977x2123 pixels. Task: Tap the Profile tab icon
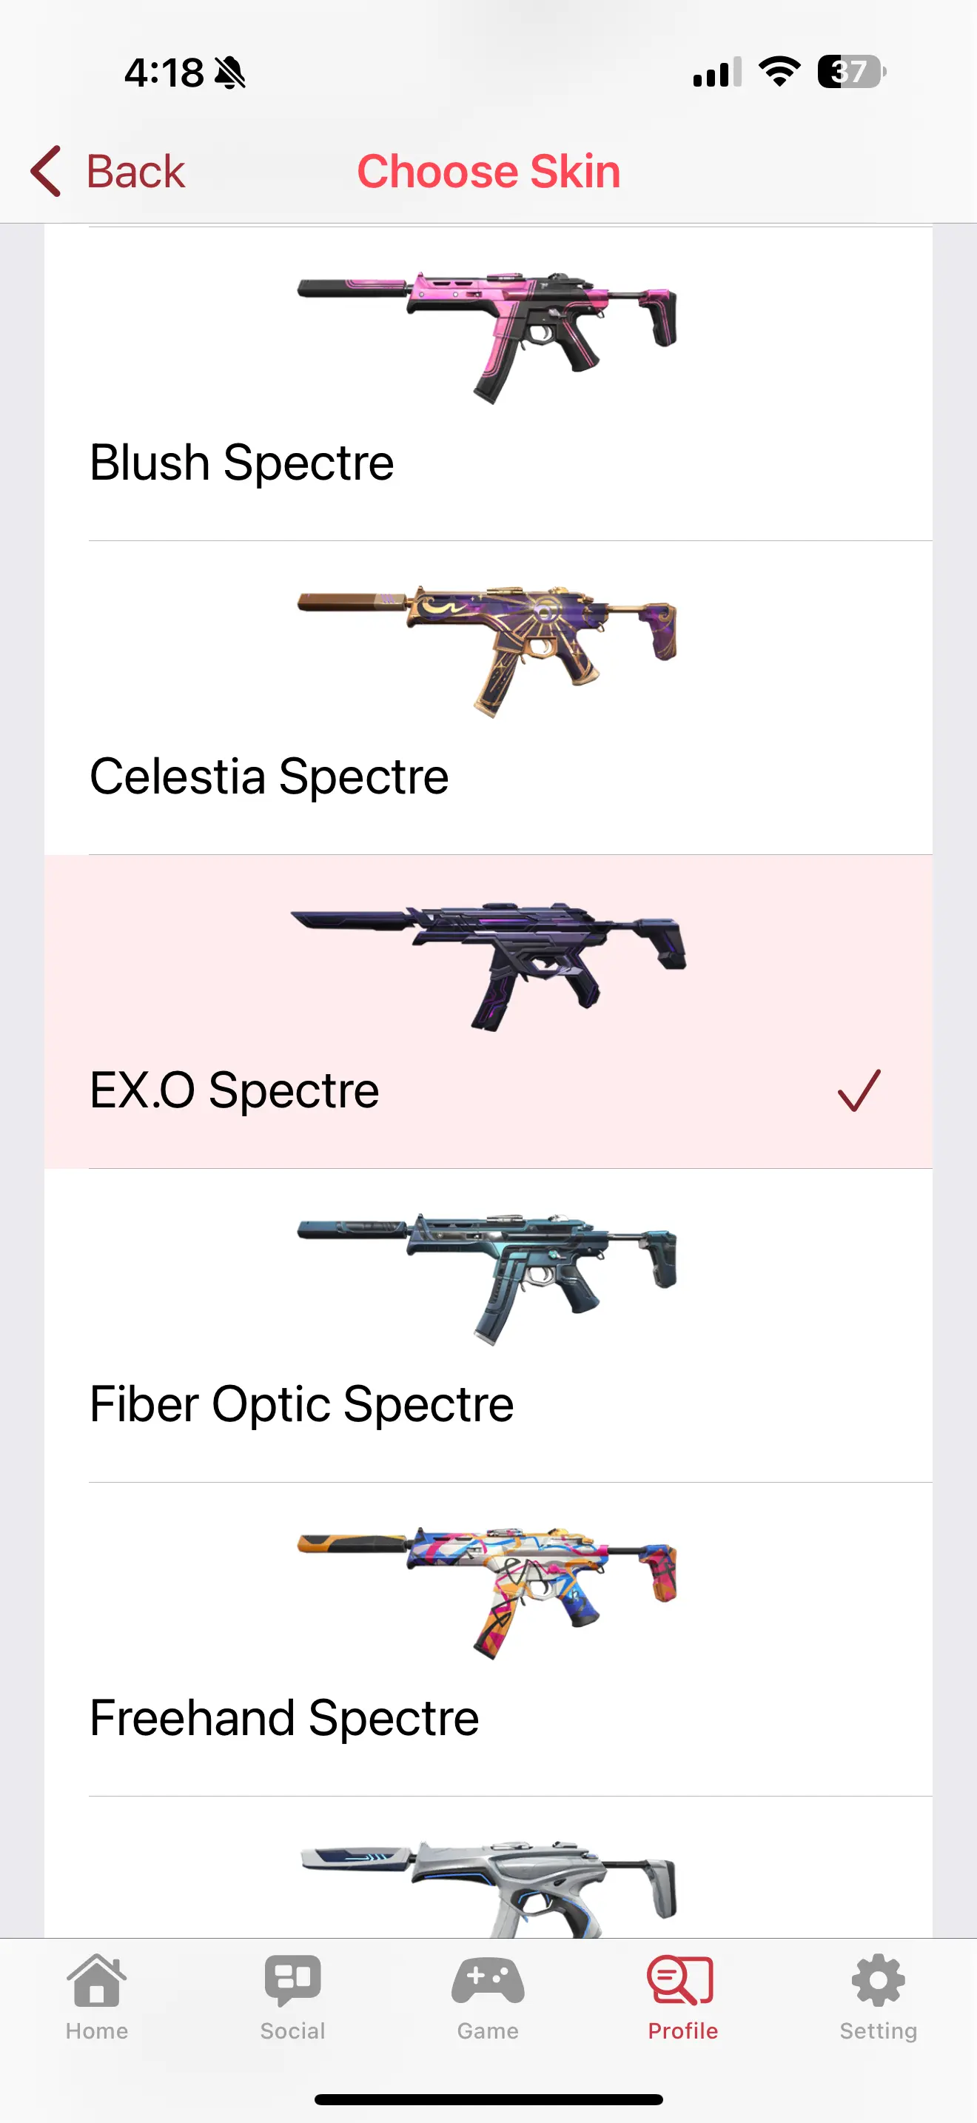(x=682, y=1982)
